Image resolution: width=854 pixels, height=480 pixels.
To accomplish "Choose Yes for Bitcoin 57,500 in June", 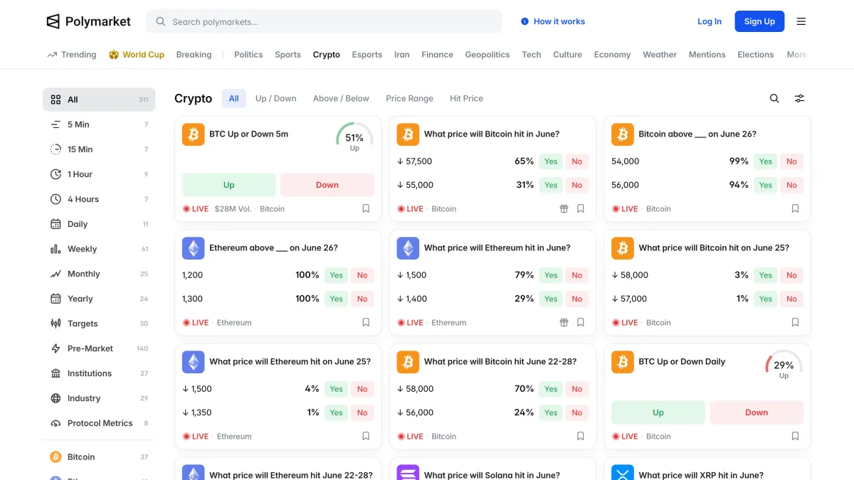I will pyautogui.click(x=551, y=161).
